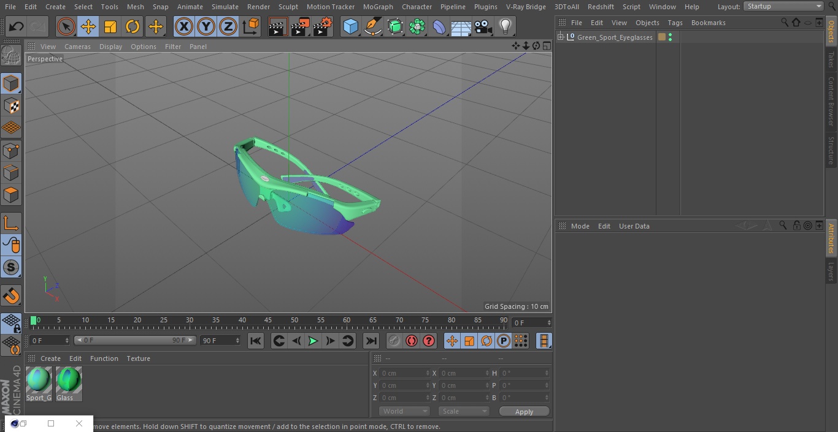Open the Content Browser vertical tab
This screenshot has height=432, width=838.
pyautogui.click(x=831, y=101)
